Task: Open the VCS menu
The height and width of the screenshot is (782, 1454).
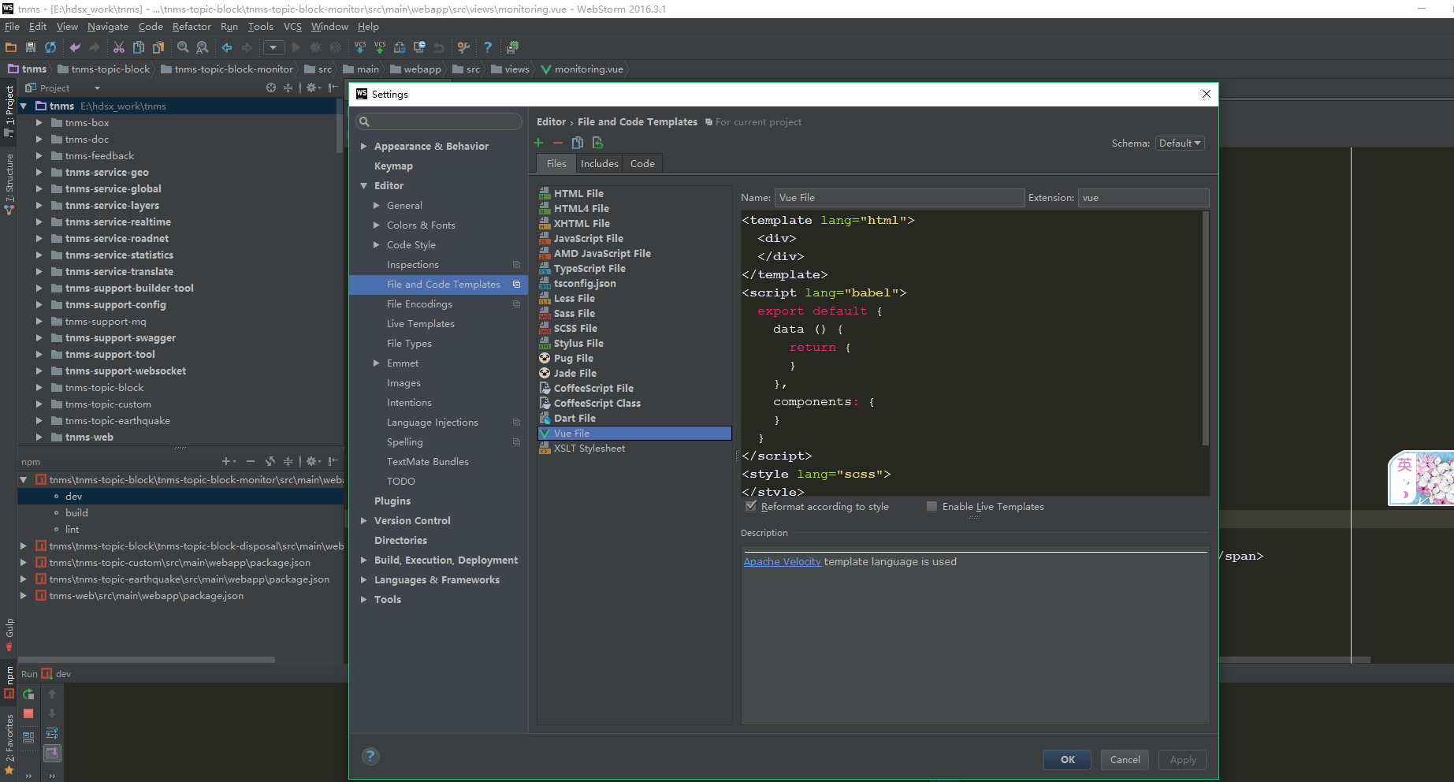Action: 292,26
